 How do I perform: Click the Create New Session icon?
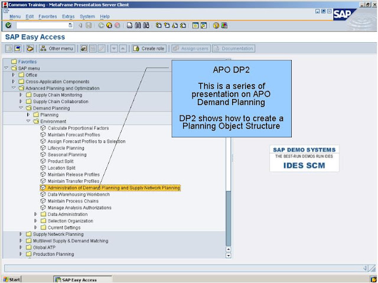[x=195, y=25]
